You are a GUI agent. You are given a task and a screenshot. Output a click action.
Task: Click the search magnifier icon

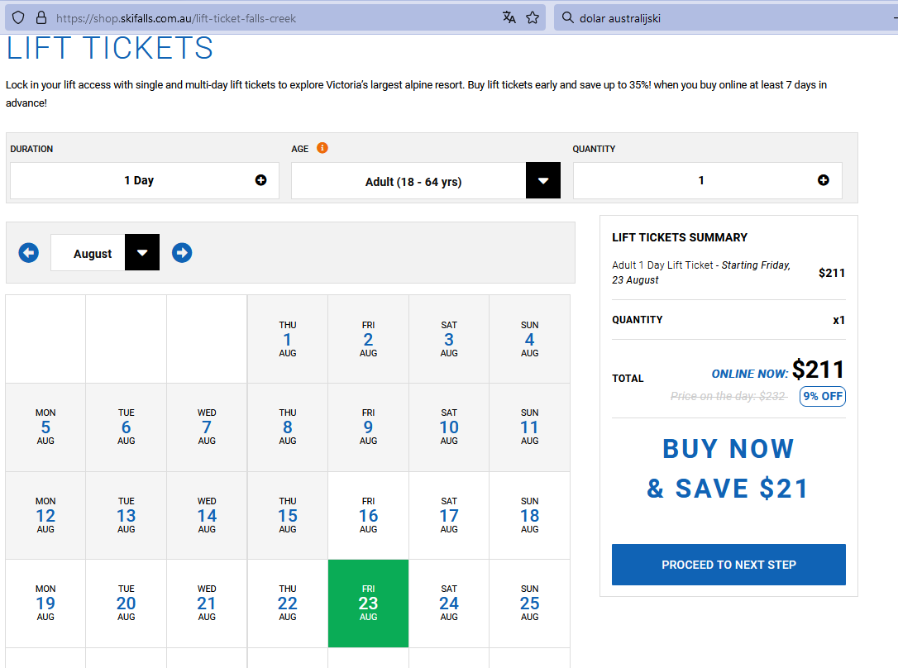coord(567,17)
